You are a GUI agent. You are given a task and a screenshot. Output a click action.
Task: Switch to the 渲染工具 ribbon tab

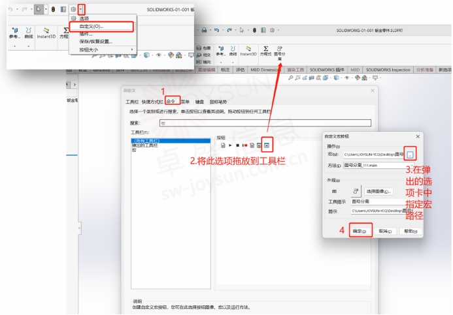(x=295, y=70)
